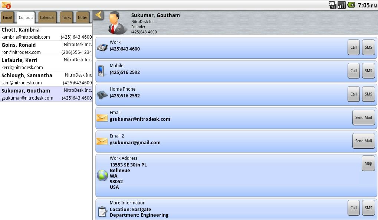Image resolution: width=378 pixels, height=220 pixels.
Task: Tap kambria@nitrodesk.com in the contact list
Action: tap(26, 37)
